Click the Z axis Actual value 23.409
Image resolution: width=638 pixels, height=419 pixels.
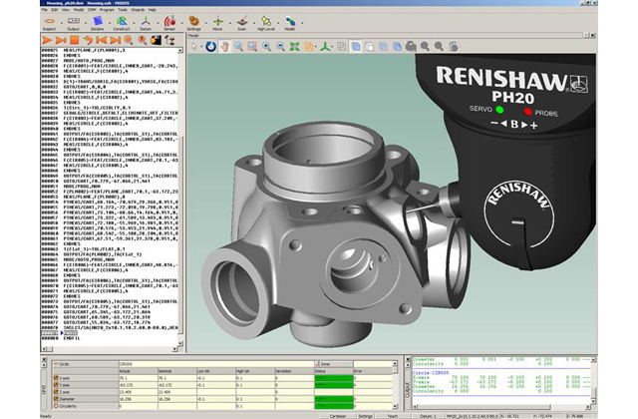click(x=138, y=392)
